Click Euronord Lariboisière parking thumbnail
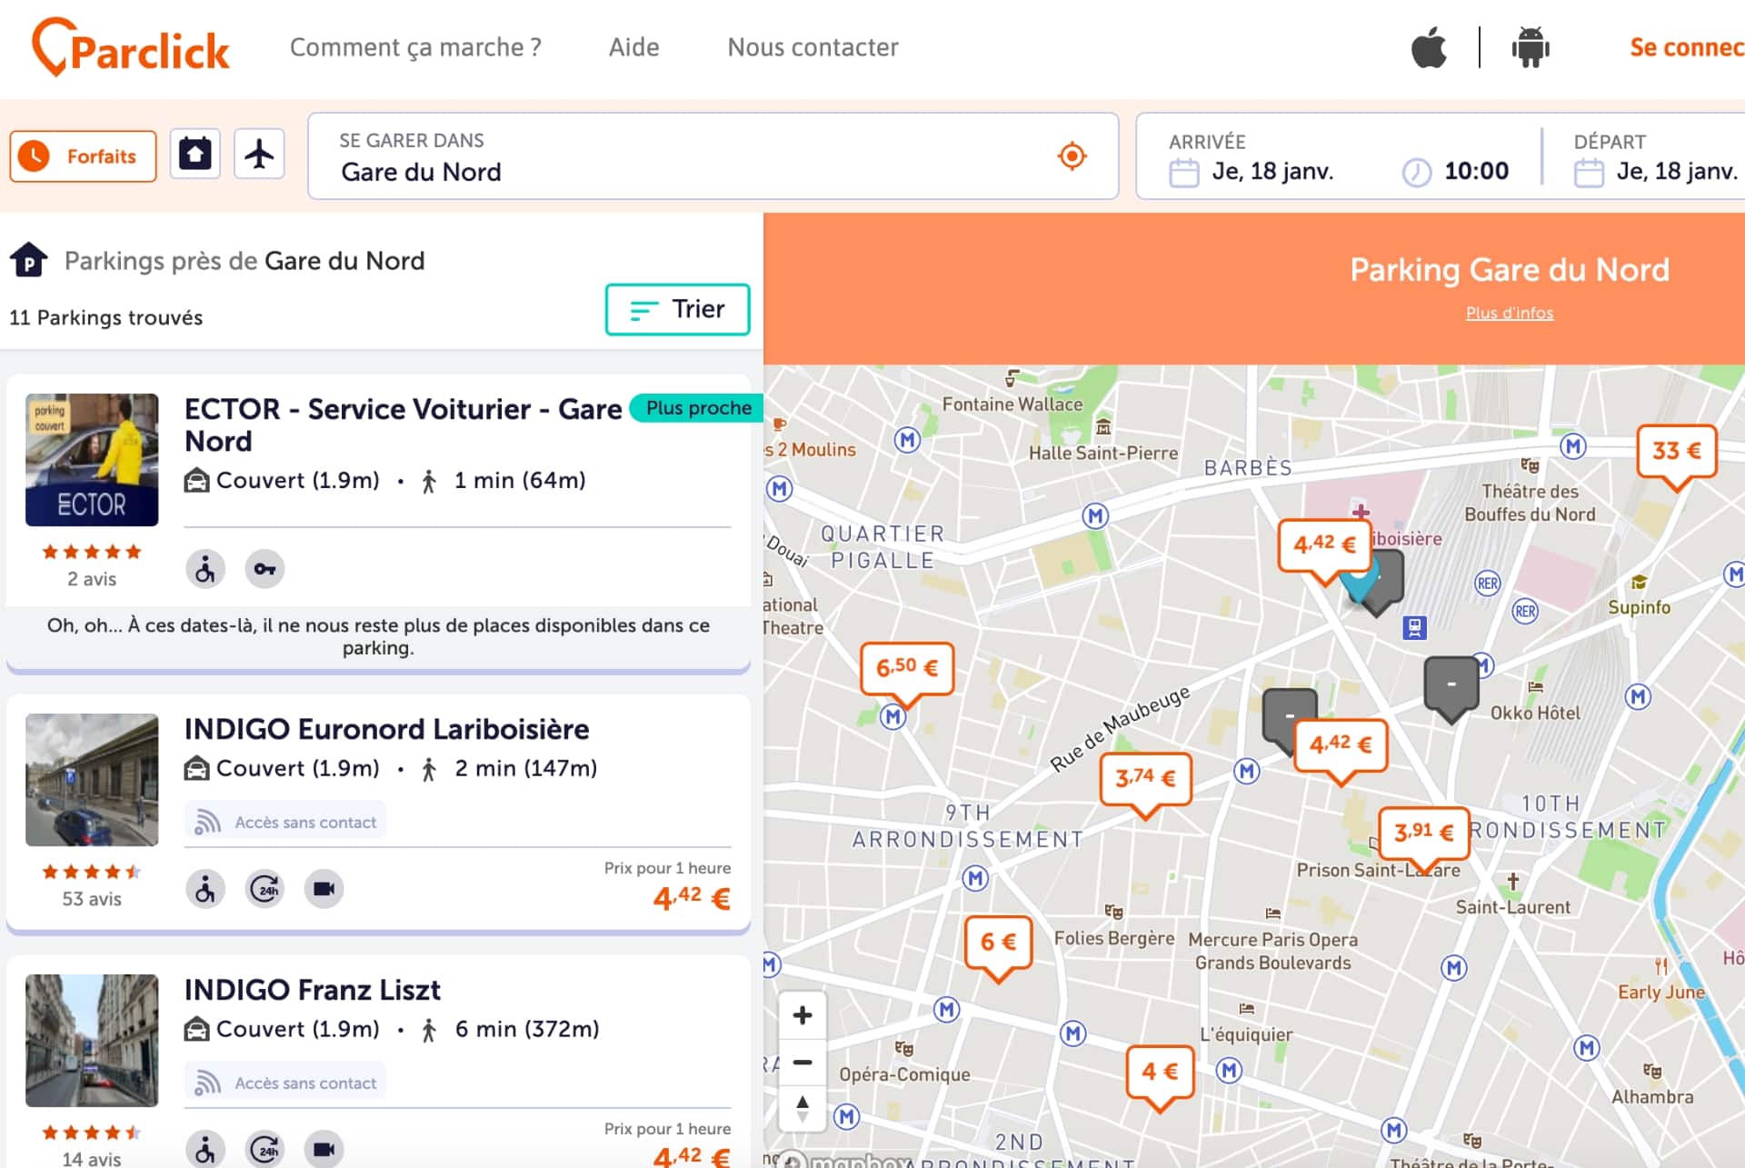 pos(92,780)
